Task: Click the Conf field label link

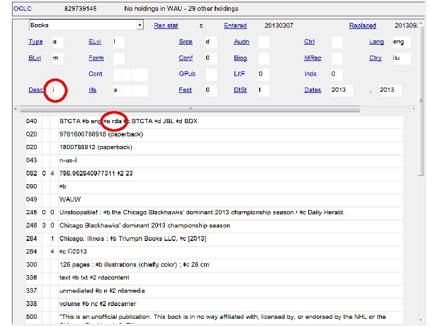Action: pyautogui.click(x=185, y=58)
